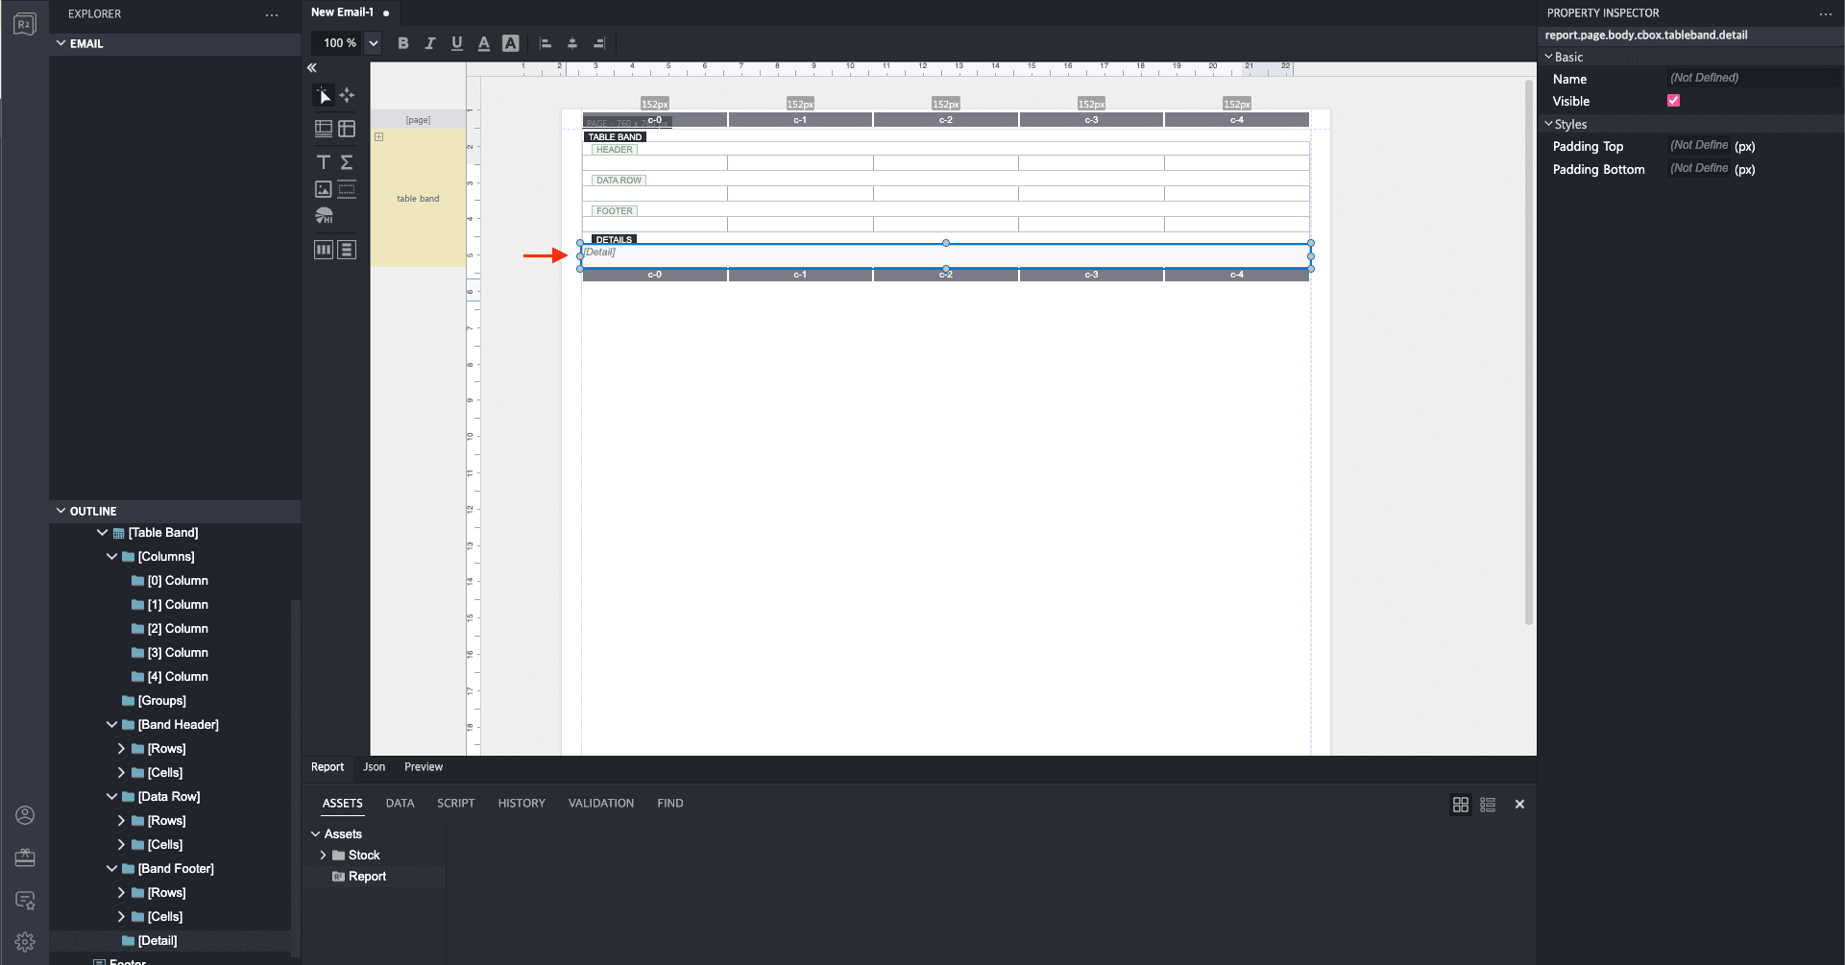The width and height of the screenshot is (1845, 965).
Task: Click the canvas vertical scrollbar
Action: [x=1528, y=352]
